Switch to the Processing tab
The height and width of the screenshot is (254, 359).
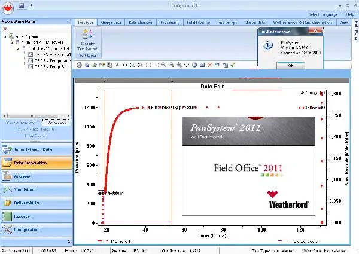170,22
